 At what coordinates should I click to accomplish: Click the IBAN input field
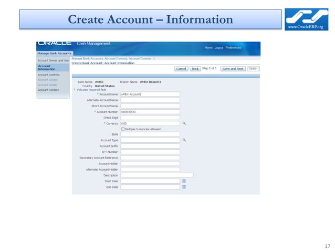click(150, 134)
